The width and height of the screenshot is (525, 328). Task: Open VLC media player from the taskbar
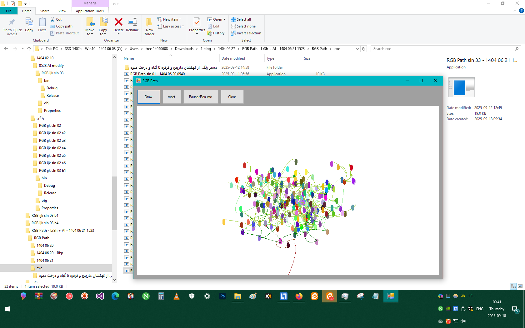pyautogui.click(x=177, y=296)
